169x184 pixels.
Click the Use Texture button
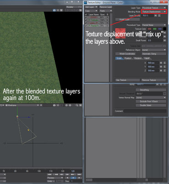pos(127,80)
